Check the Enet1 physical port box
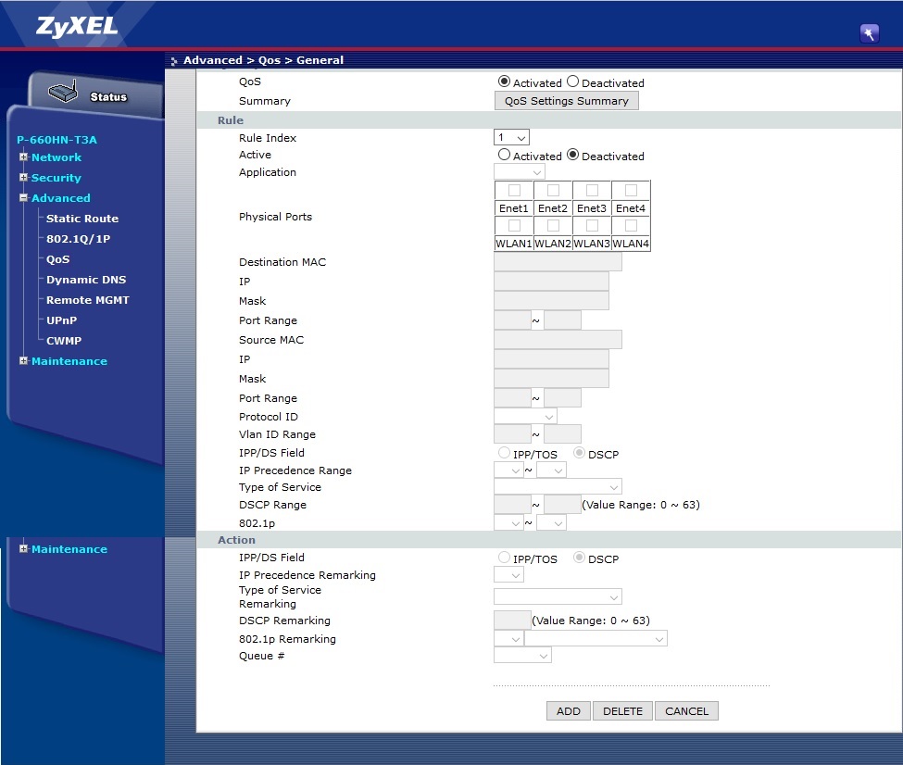This screenshot has width=903, height=765. coord(514,190)
